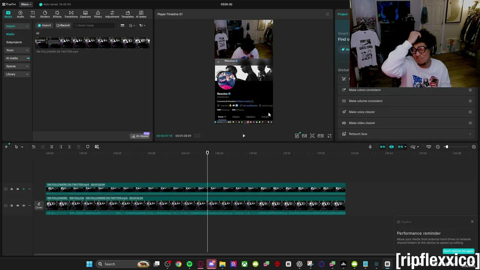Screen dimensions: 480x270
Task: Expand the Spaces section
Action: click(x=17, y=66)
